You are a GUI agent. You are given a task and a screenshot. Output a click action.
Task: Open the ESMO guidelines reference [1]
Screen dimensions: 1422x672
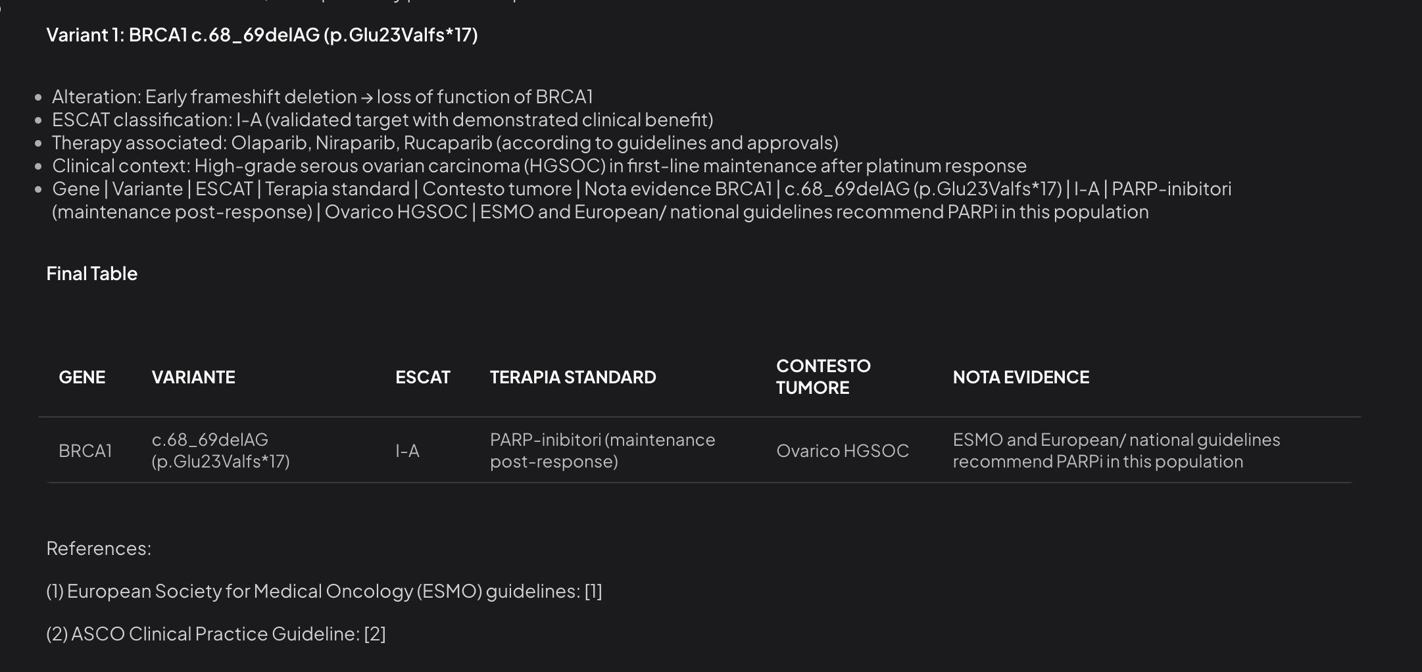coord(593,591)
